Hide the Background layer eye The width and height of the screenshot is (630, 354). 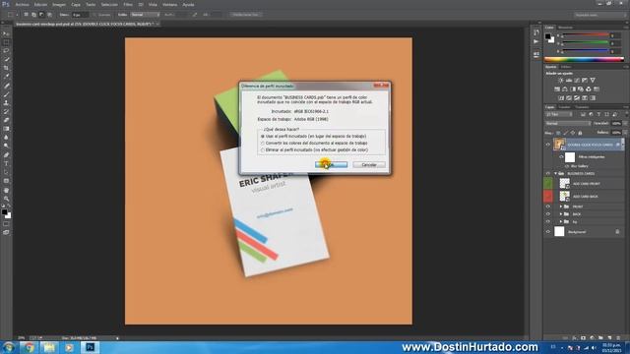(x=547, y=232)
